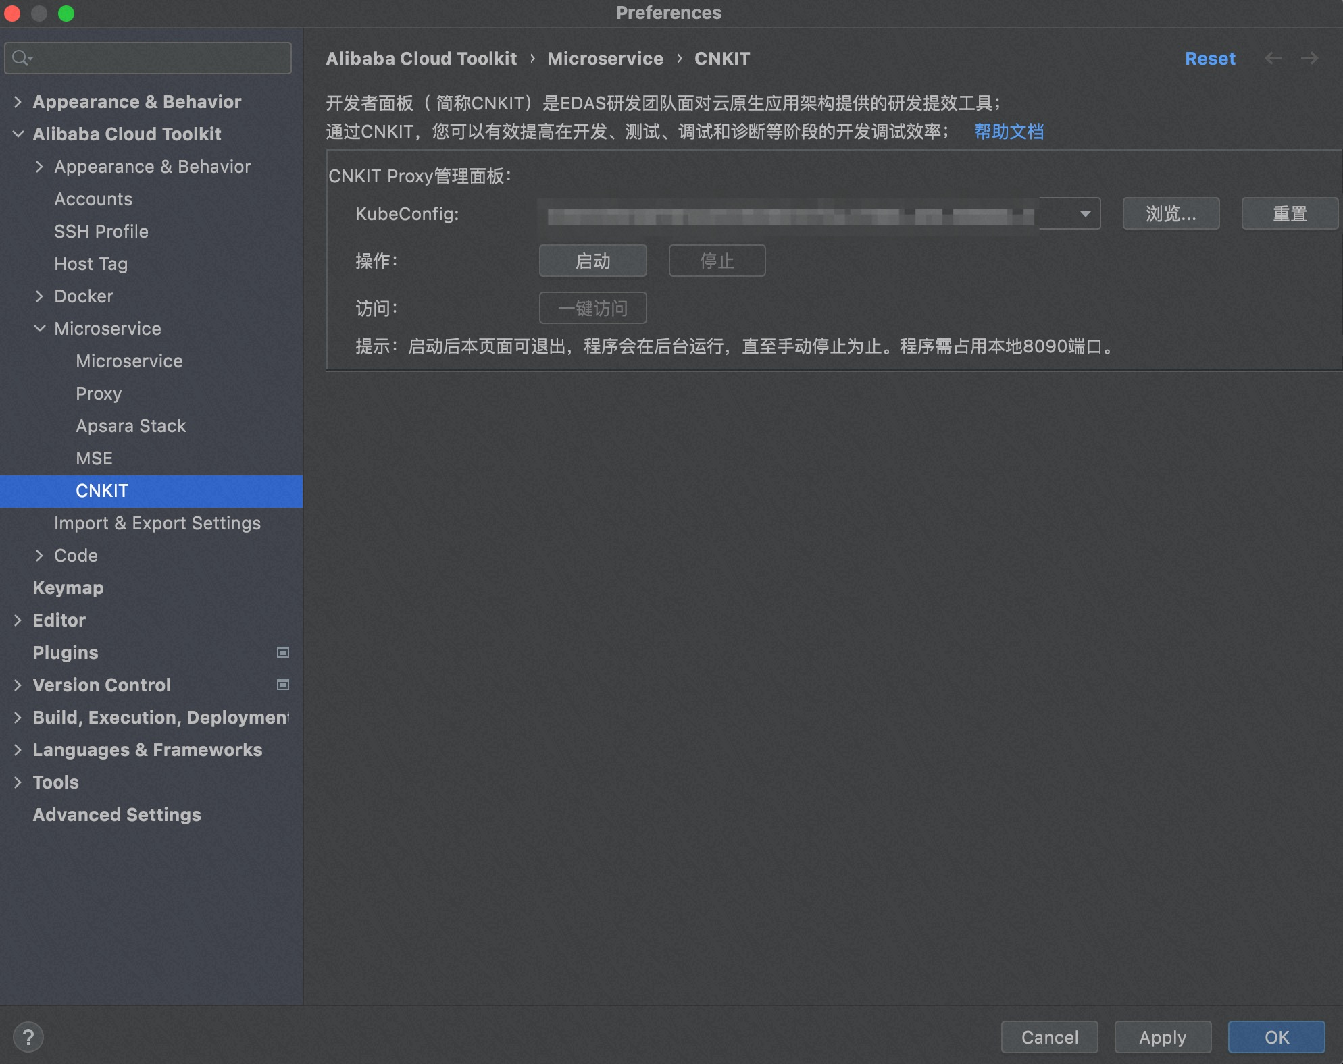Click the 一键访问 access button

coord(592,308)
